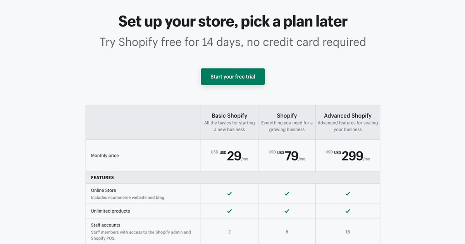Click the Online Store feature label
The width and height of the screenshot is (465, 244).
click(x=103, y=190)
